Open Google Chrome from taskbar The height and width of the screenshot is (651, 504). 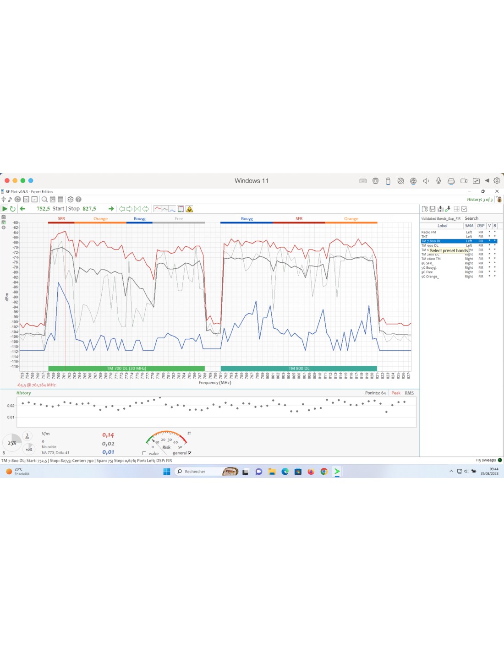click(x=324, y=472)
